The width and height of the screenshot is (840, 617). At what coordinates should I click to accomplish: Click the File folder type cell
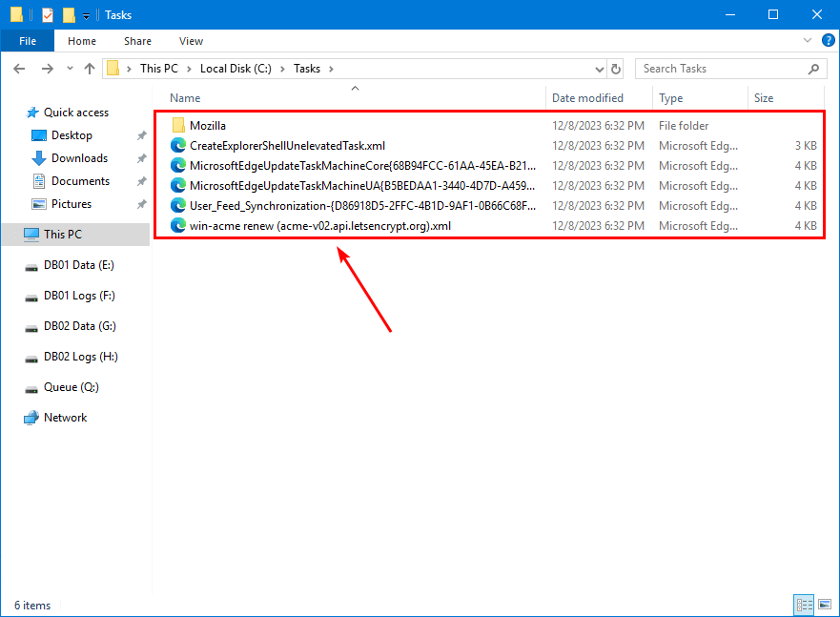[684, 126]
